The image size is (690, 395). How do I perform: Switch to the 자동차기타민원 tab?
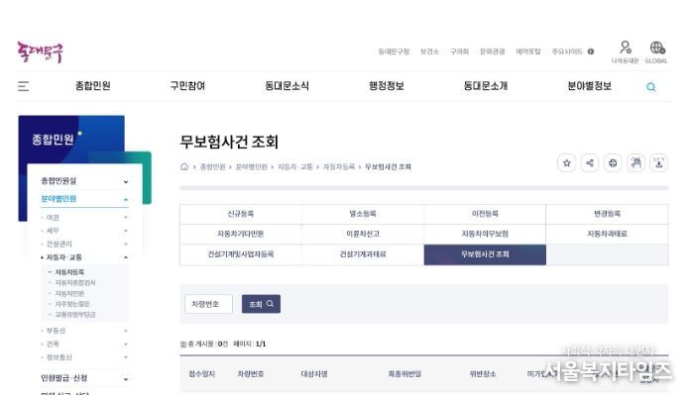pyautogui.click(x=241, y=235)
